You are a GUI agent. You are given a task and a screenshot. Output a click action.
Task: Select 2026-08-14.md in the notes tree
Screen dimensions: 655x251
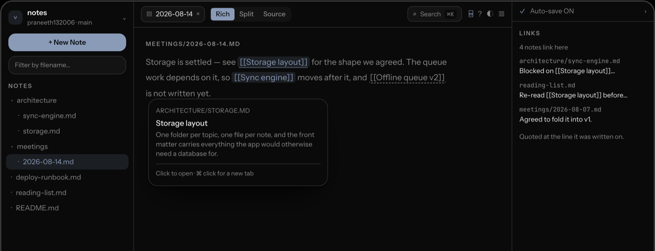click(x=67, y=162)
